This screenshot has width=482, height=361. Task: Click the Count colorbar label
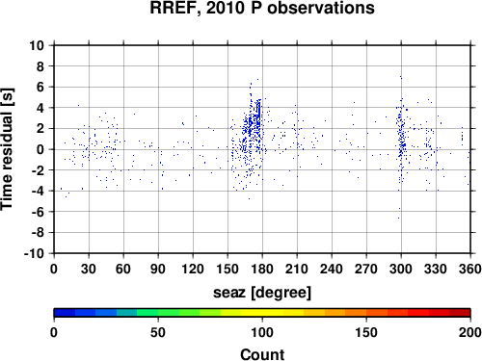tap(262, 354)
